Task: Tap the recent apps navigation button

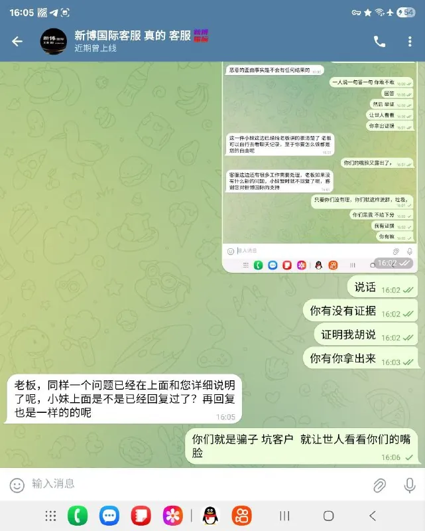Action: coord(284,516)
